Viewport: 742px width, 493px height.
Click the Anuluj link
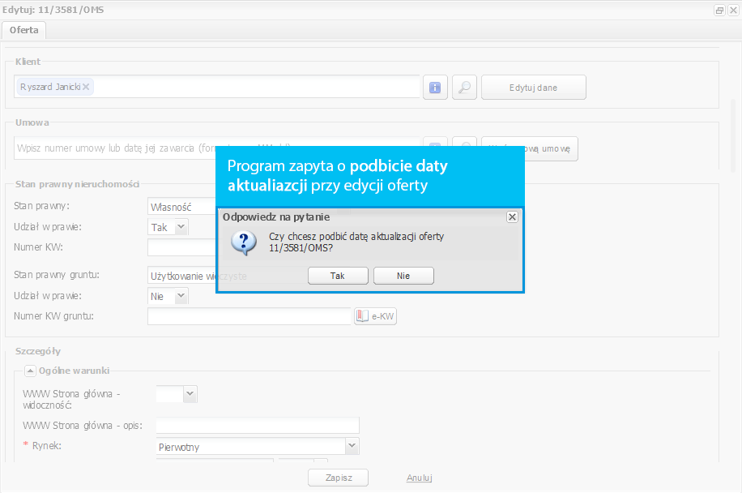(x=420, y=478)
